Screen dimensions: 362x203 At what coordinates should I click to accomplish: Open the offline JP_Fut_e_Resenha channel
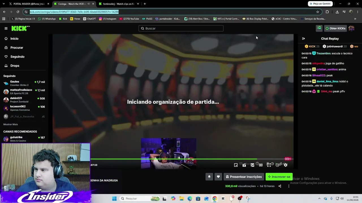24,116
